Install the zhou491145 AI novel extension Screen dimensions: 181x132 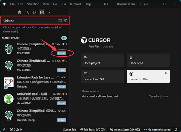pos(62,103)
